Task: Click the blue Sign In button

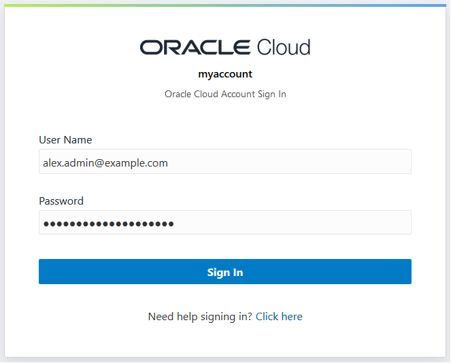Action: point(225,272)
